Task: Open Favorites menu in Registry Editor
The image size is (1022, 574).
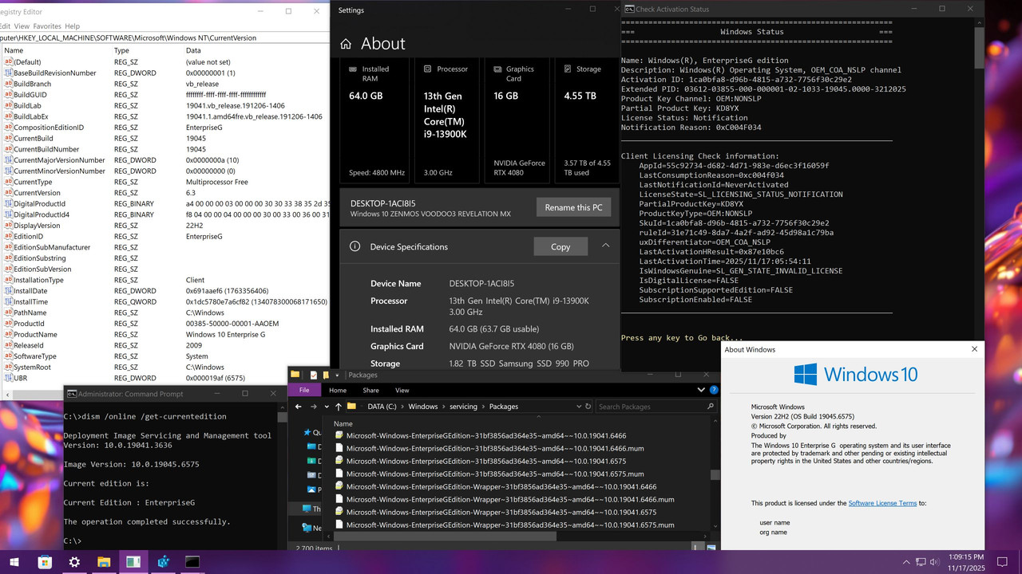Action: [x=47, y=26]
